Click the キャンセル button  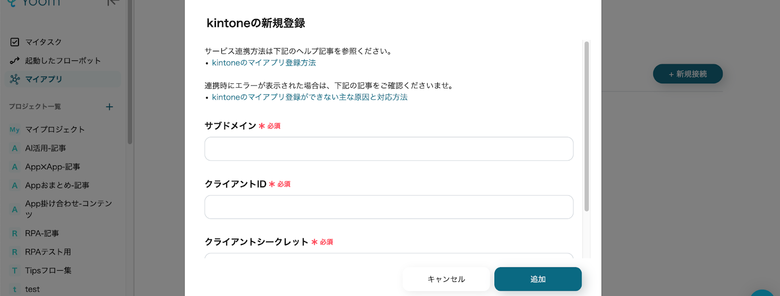446,279
